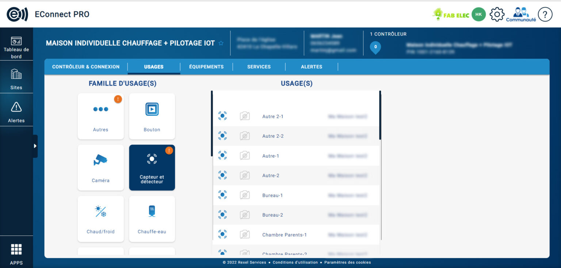Switch to the Équipements tab
This screenshot has width=561, height=268.
pyautogui.click(x=206, y=67)
